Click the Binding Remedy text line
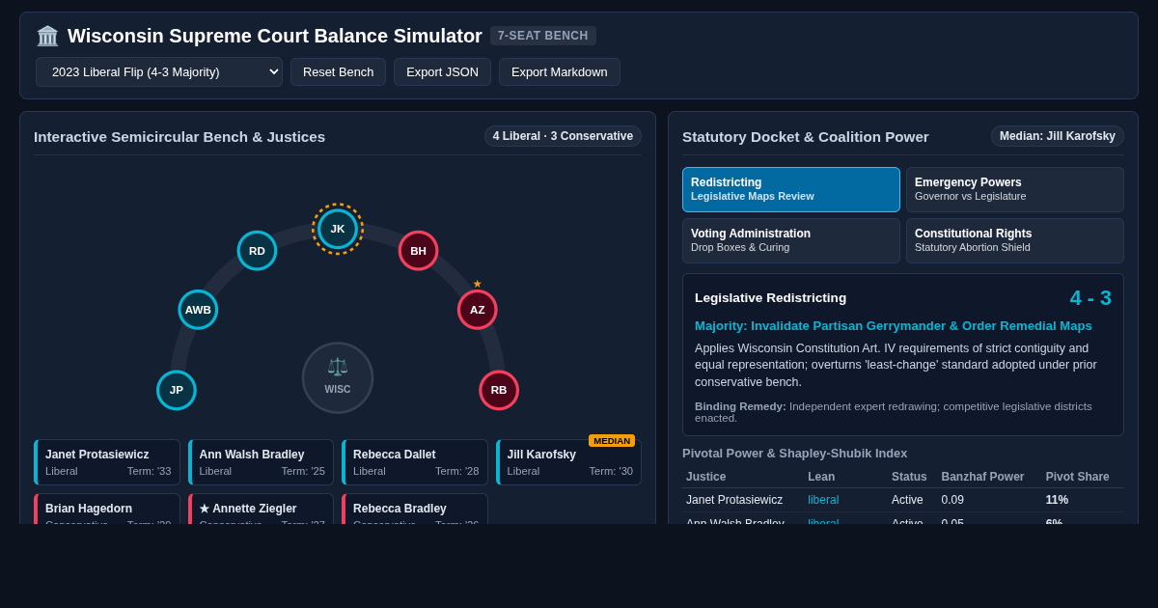Screen dimensions: 1158x608 coord(903,412)
